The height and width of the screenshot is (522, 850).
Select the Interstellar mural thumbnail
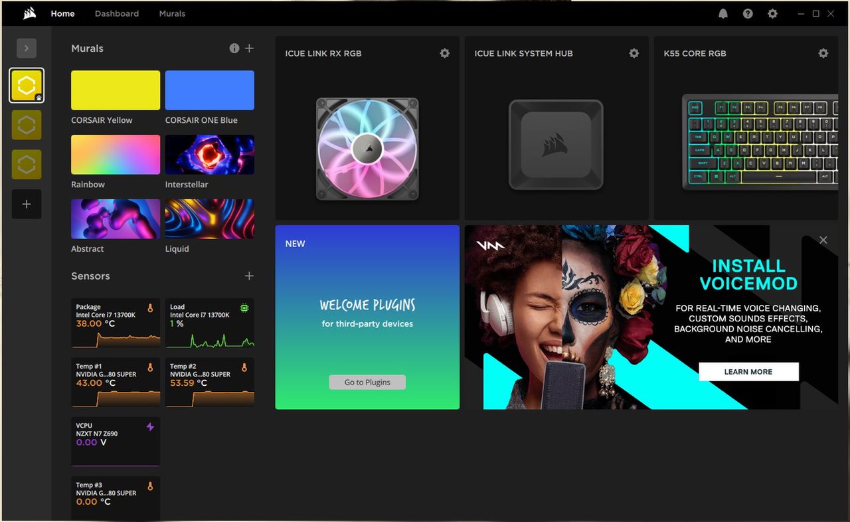pos(210,155)
